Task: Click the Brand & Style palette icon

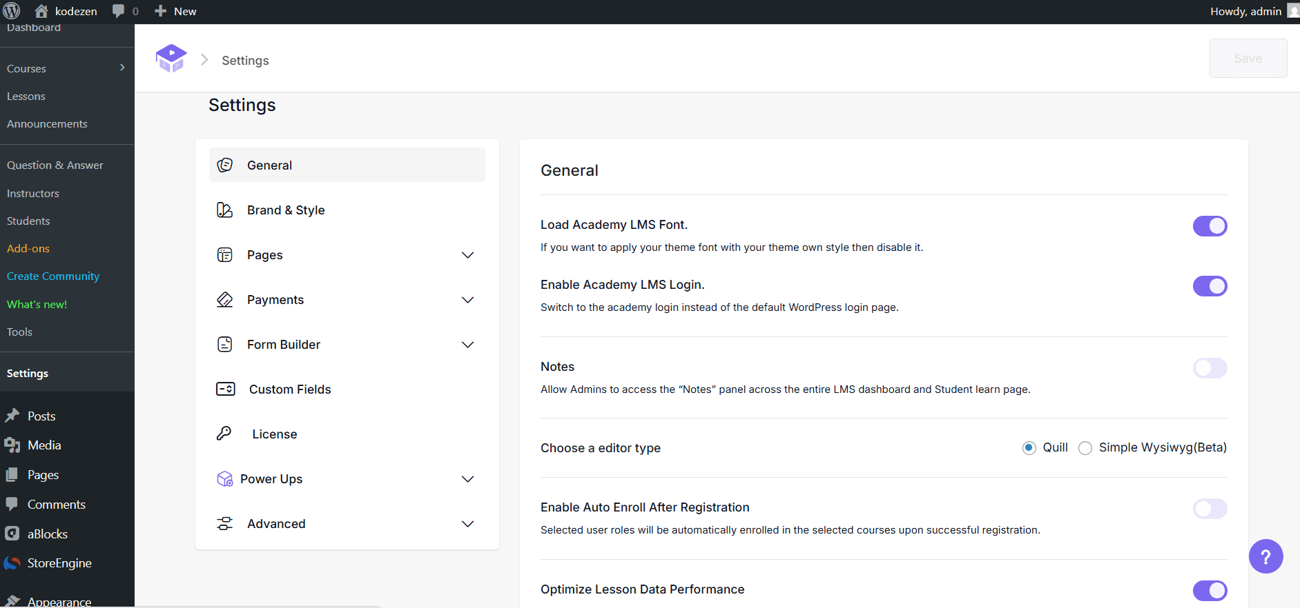Action: [x=225, y=210]
